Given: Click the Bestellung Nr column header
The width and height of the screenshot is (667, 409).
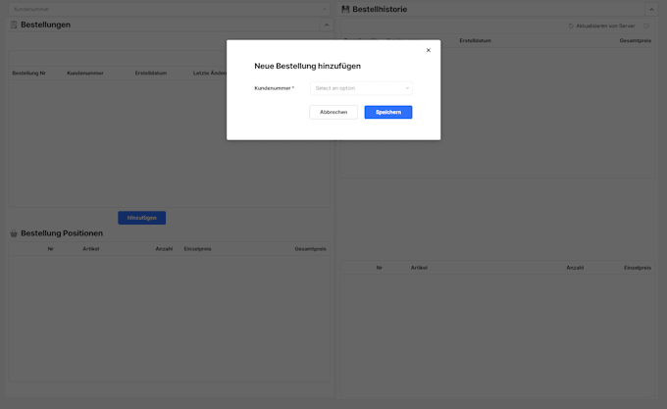Looking at the screenshot, I should click(28, 74).
